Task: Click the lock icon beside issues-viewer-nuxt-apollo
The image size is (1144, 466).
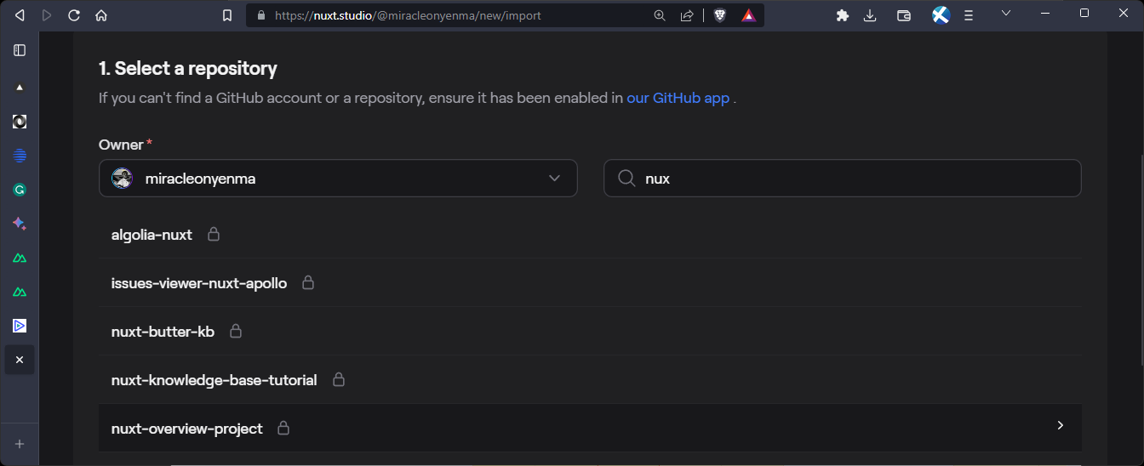Action: tap(308, 281)
